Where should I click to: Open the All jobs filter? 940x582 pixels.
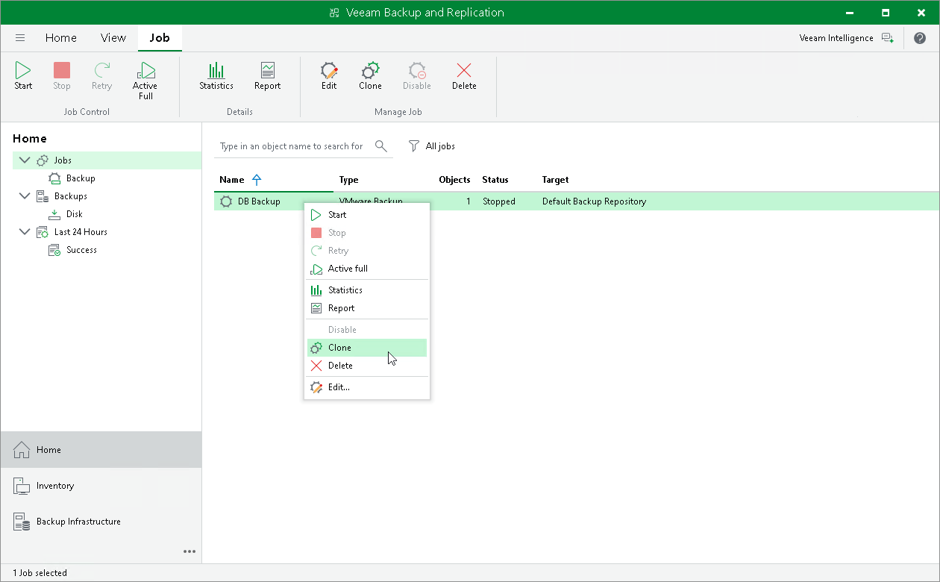point(432,146)
